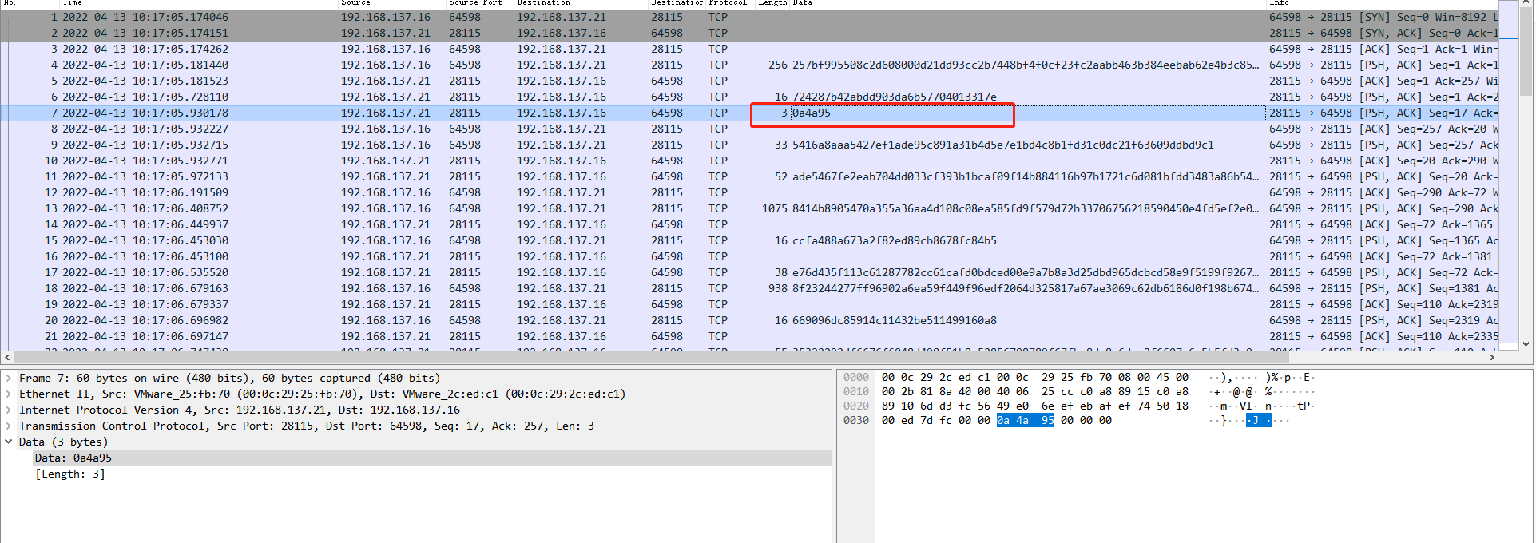Click hex offset row 0030
The width and height of the screenshot is (1536, 543).
(856, 420)
